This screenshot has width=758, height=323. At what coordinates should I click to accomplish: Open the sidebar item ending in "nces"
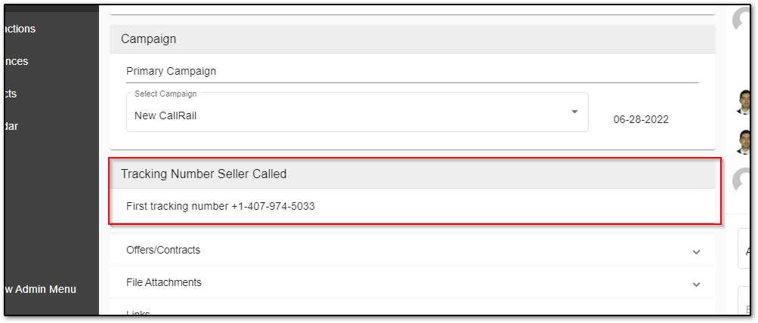pyautogui.click(x=17, y=61)
